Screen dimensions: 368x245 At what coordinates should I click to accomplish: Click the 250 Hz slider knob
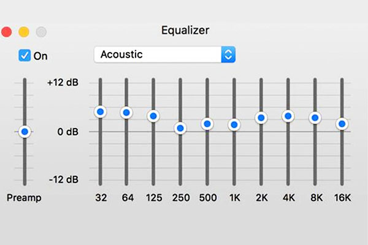(x=180, y=128)
